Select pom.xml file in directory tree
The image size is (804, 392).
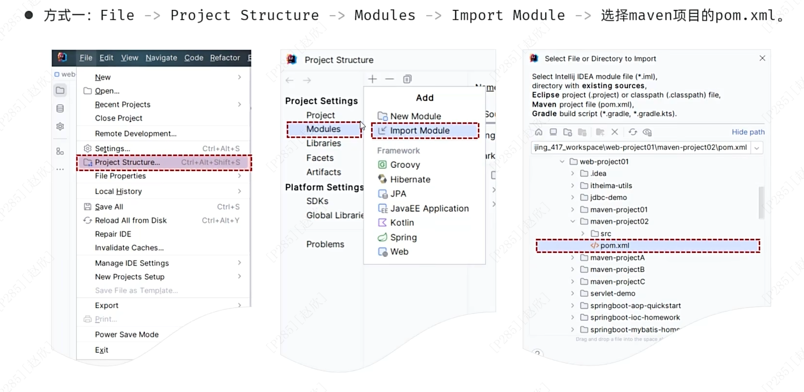point(615,246)
